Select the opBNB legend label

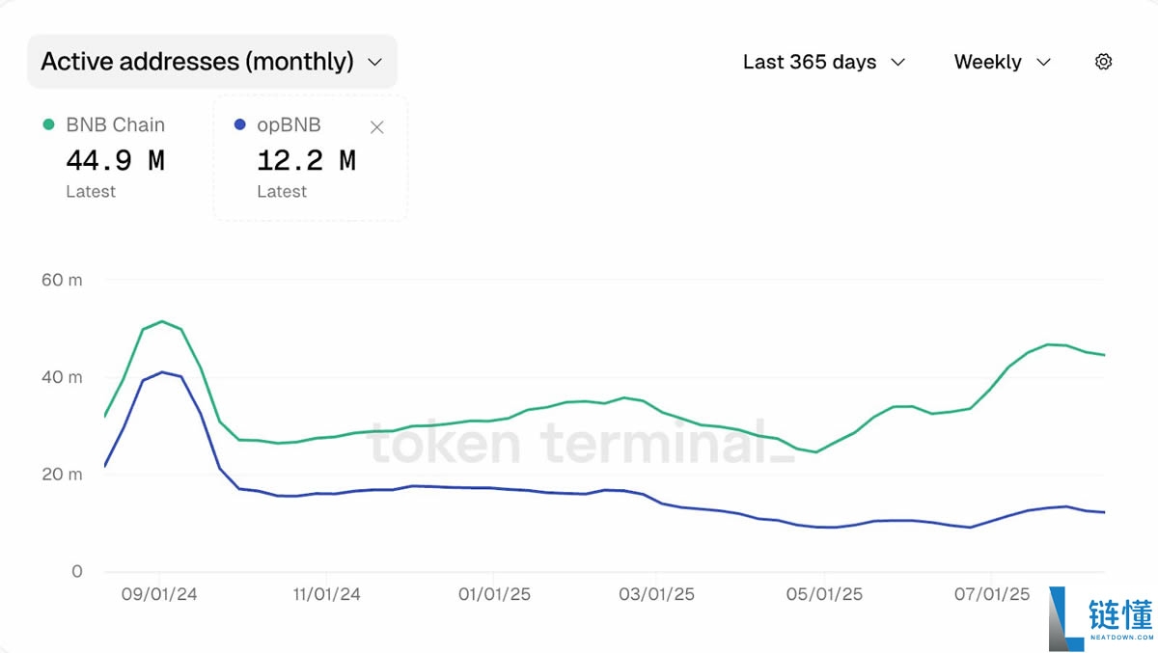289,124
